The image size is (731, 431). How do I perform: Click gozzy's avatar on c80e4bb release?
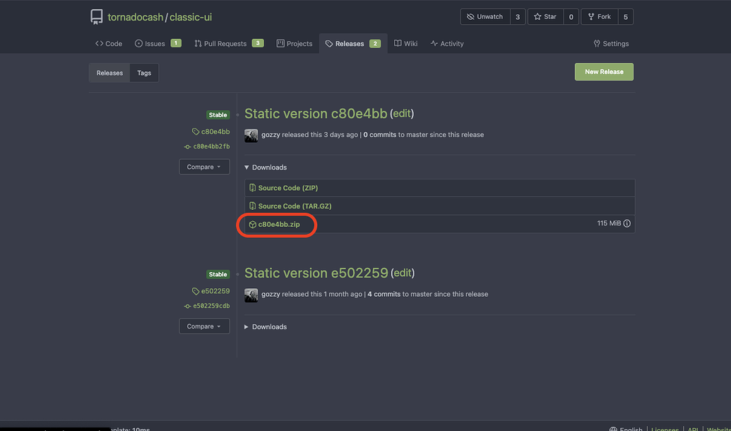pos(251,136)
